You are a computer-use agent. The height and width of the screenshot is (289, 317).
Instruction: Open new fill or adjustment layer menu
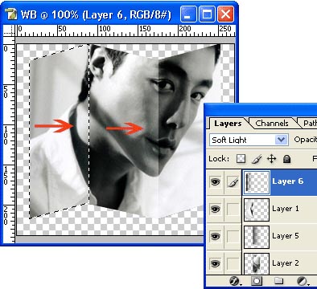coord(303,281)
